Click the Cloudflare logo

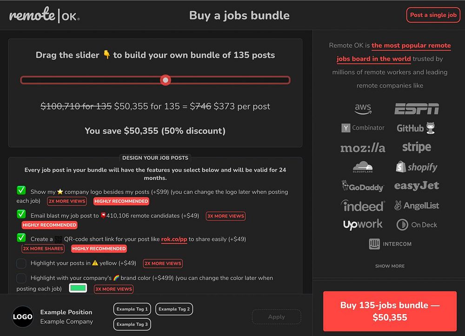(x=363, y=167)
